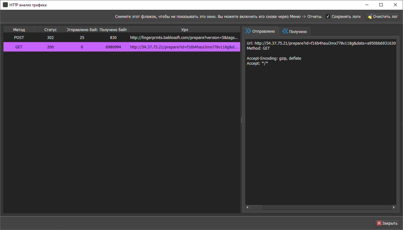Screen dimensions: 403x230
Task: Click the Урл column header
Action: [x=185, y=30]
